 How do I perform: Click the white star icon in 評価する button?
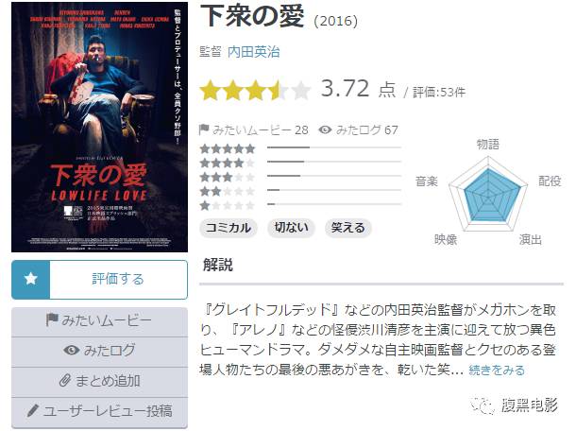click(x=31, y=279)
